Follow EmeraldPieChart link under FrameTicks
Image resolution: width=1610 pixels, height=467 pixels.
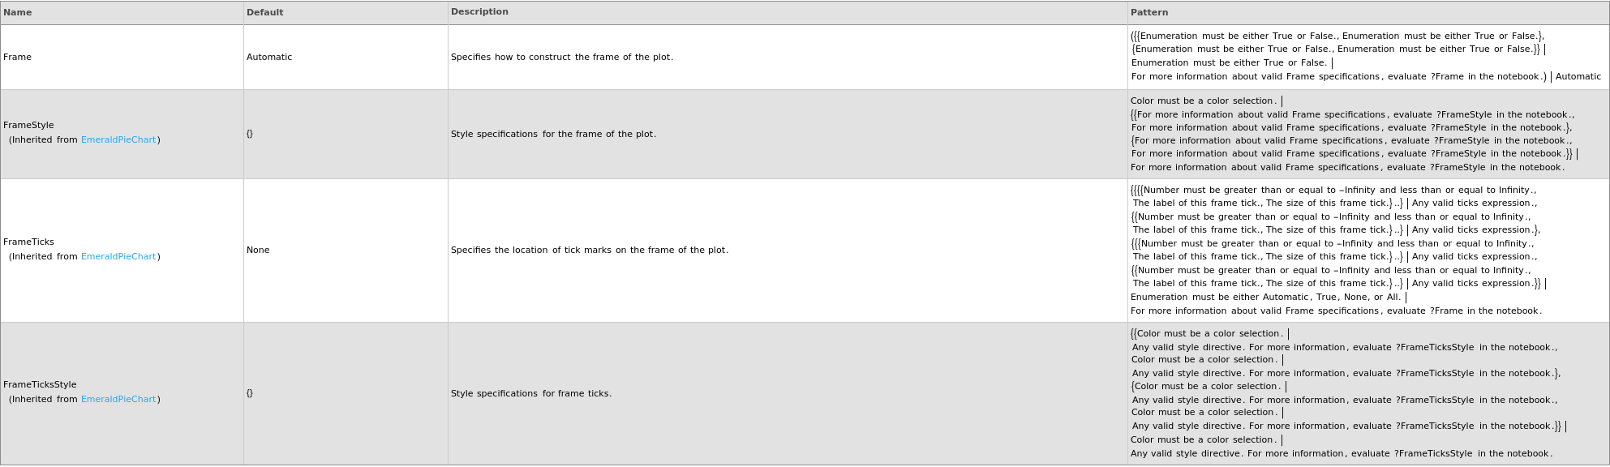click(118, 256)
